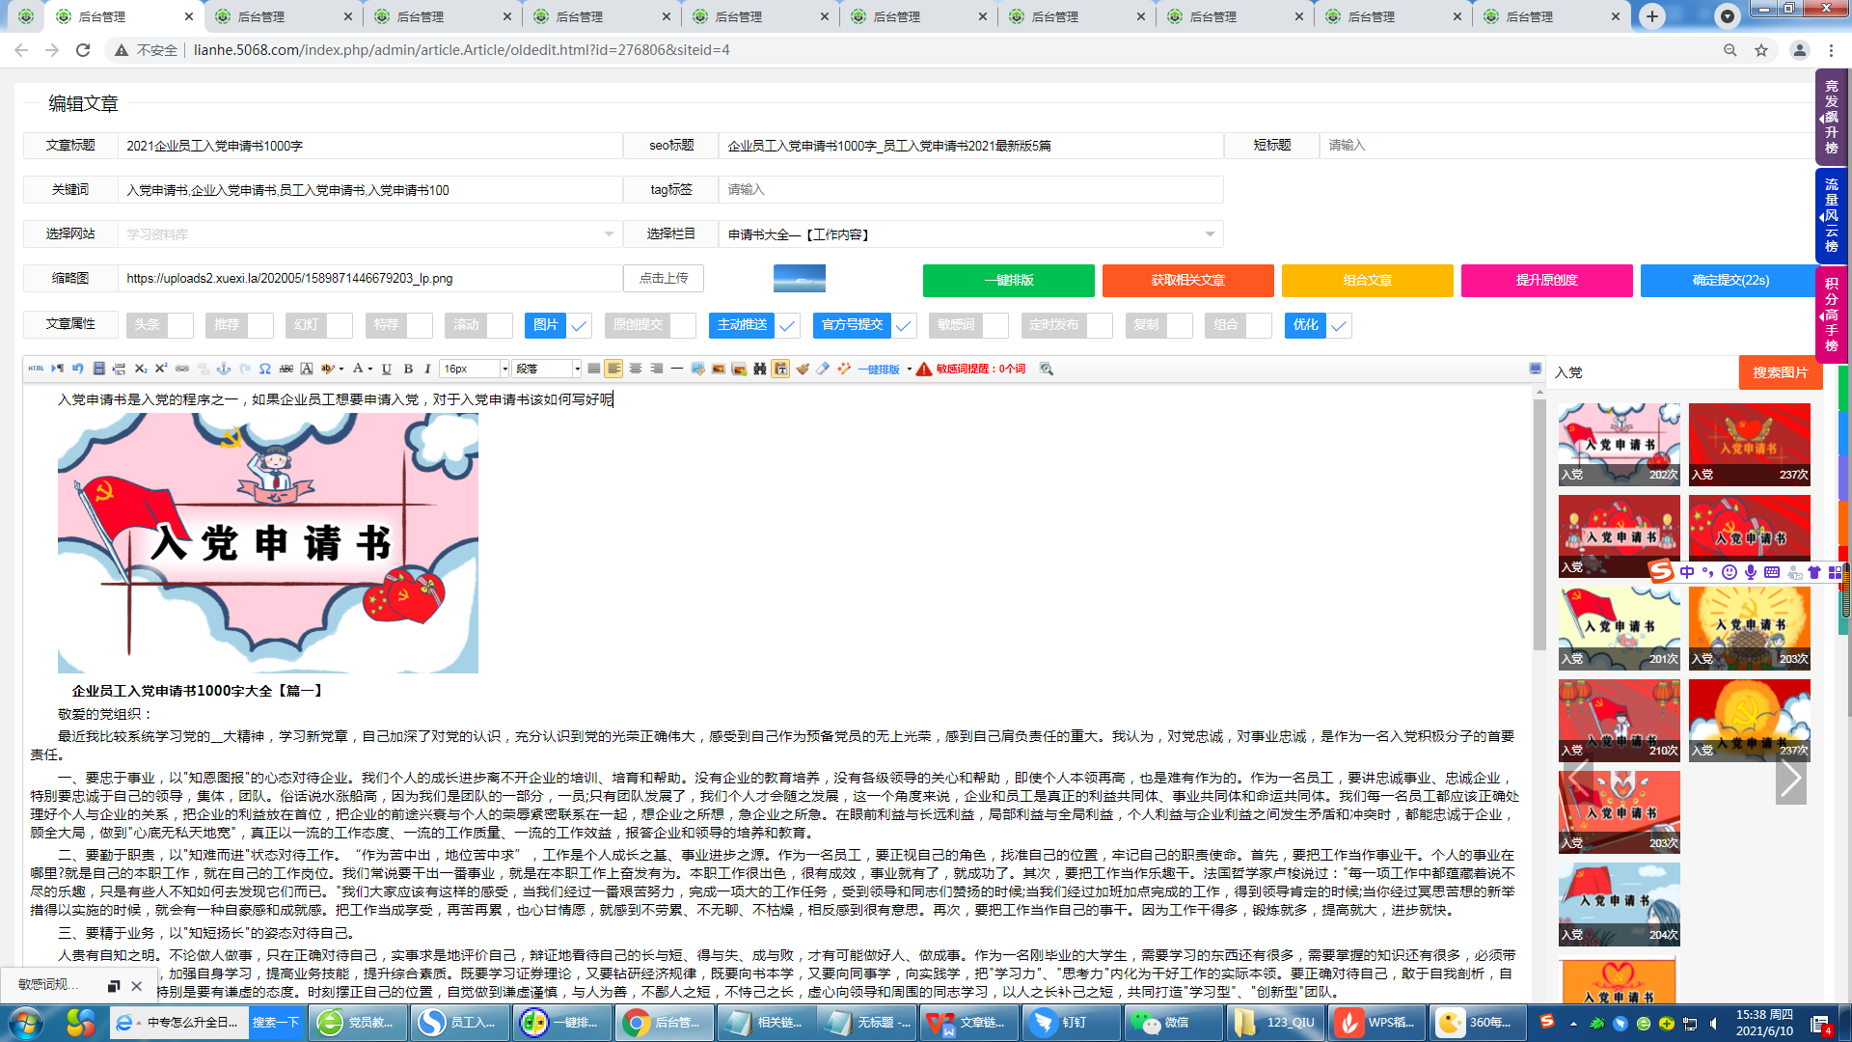Uncheck the 图片 article attribute checkbox

(579, 326)
